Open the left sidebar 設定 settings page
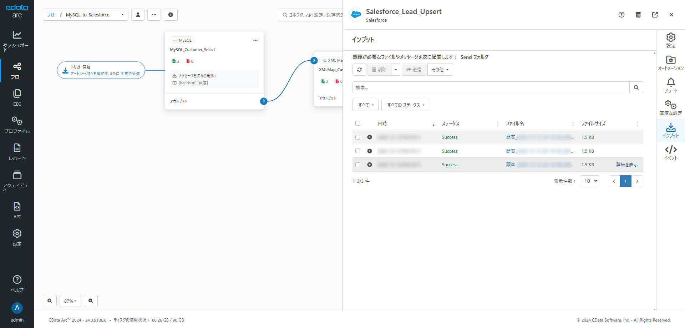 [x=17, y=238]
